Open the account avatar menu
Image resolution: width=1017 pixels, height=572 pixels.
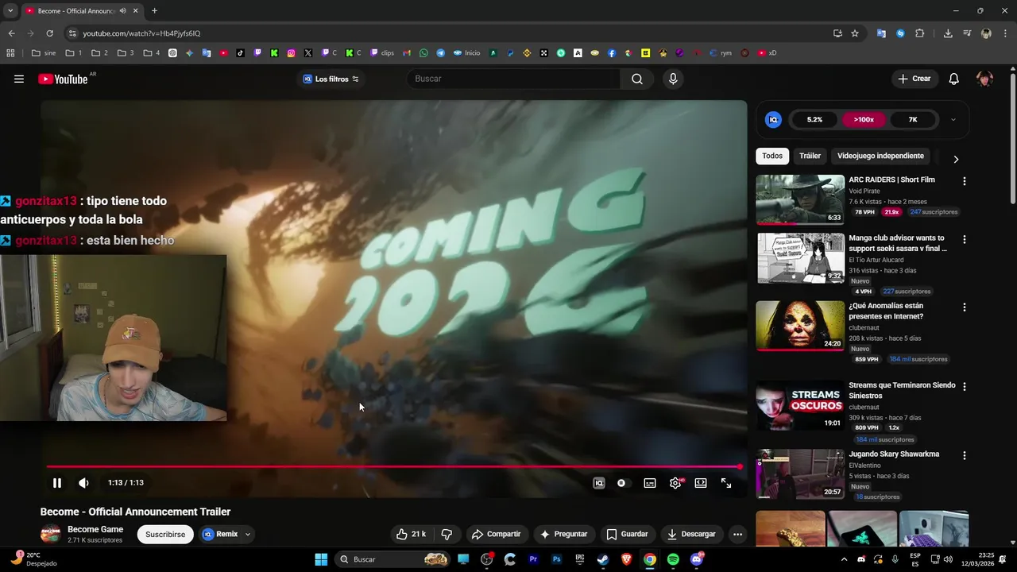coord(984,79)
